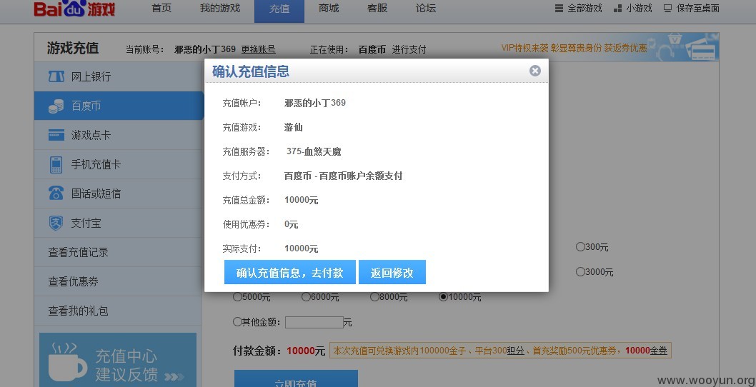Open the 我的游戏 nav tab
Image resolution: width=756 pixels, height=387 pixels.
(x=220, y=8)
